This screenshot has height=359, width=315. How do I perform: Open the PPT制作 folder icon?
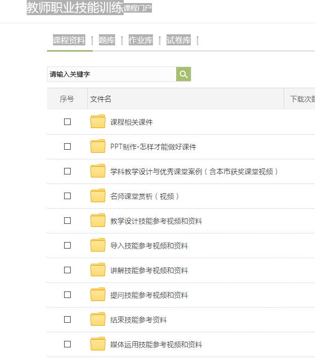[98, 147]
